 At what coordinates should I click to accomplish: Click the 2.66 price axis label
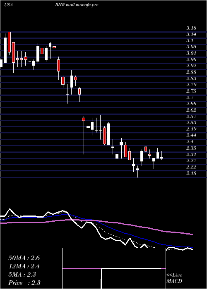[x=191, y=104]
